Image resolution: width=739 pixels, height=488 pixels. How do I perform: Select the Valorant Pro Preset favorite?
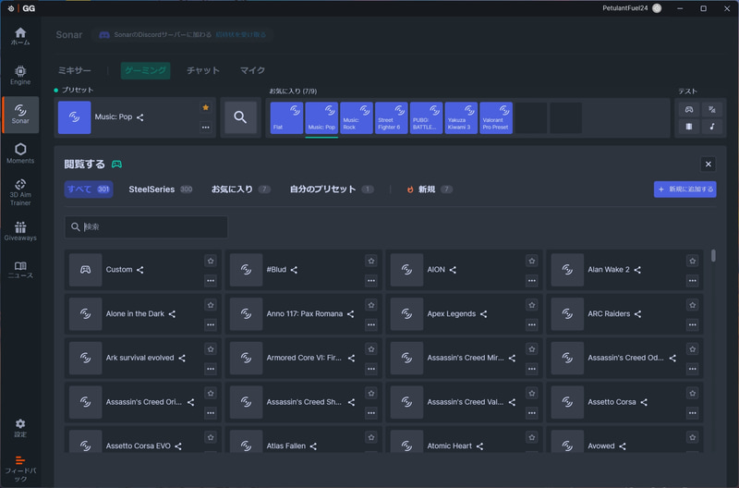tap(496, 118)
